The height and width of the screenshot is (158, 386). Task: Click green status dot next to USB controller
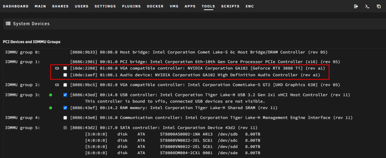(x=51, y=95)
